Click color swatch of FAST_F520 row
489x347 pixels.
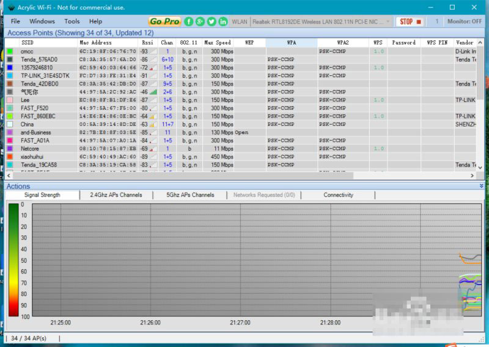(10, 108)
